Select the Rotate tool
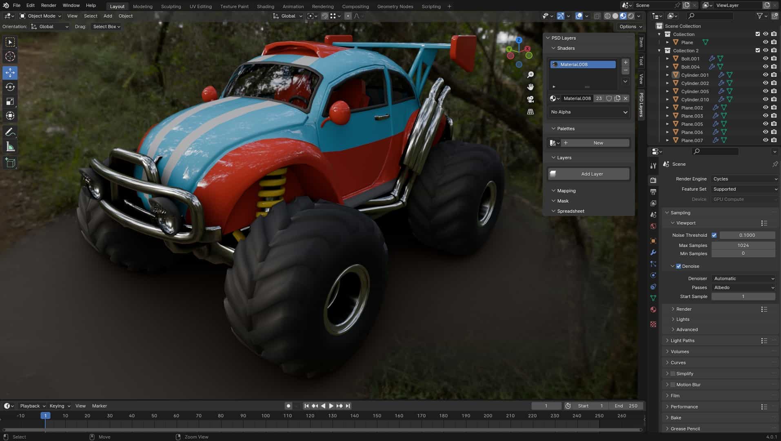 pos(10,87)
